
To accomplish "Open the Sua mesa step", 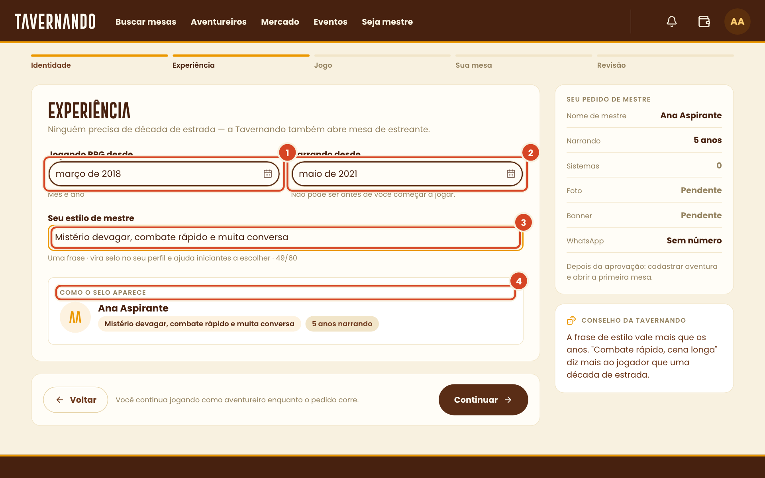I will click(x=524, y=62).
